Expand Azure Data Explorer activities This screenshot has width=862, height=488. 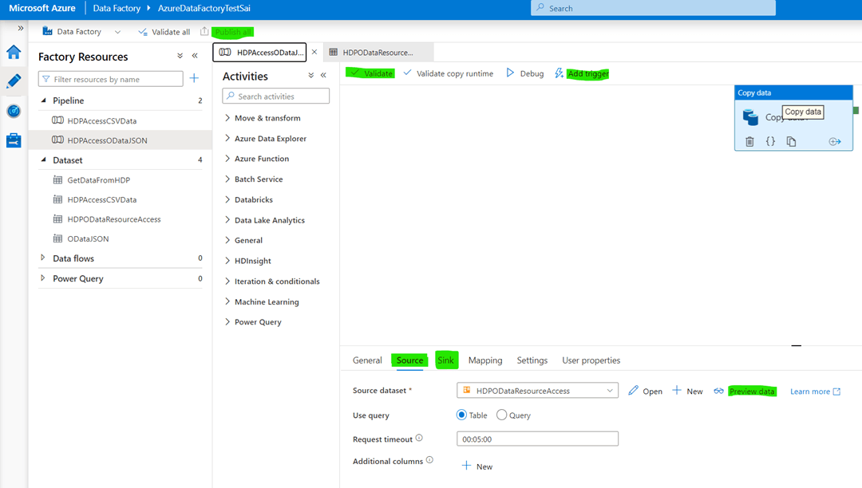tap(265, 138)
